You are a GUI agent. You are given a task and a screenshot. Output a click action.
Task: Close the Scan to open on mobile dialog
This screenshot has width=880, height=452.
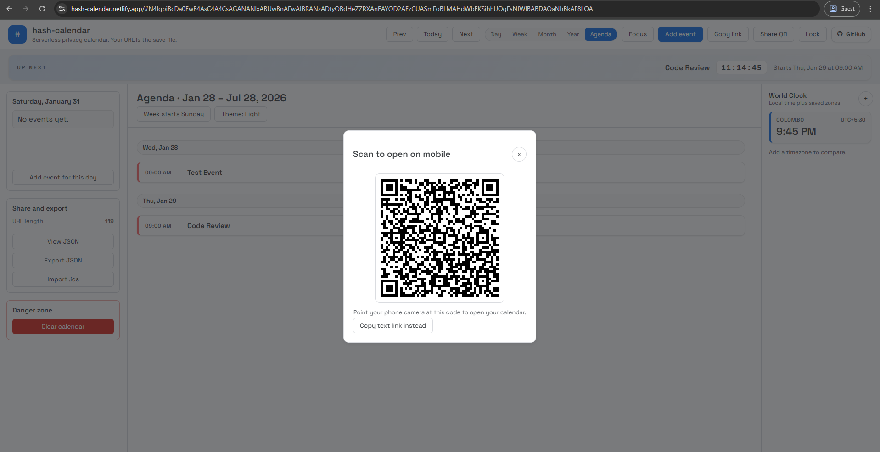(x=519, y=154)
